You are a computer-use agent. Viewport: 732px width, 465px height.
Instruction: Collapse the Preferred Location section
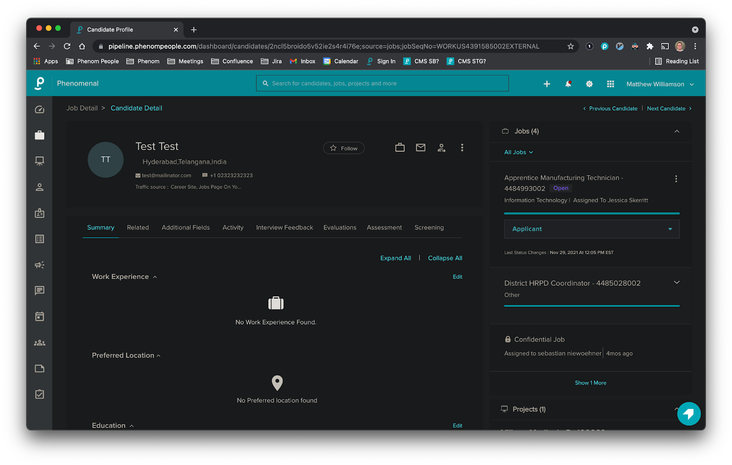[159, 356]
